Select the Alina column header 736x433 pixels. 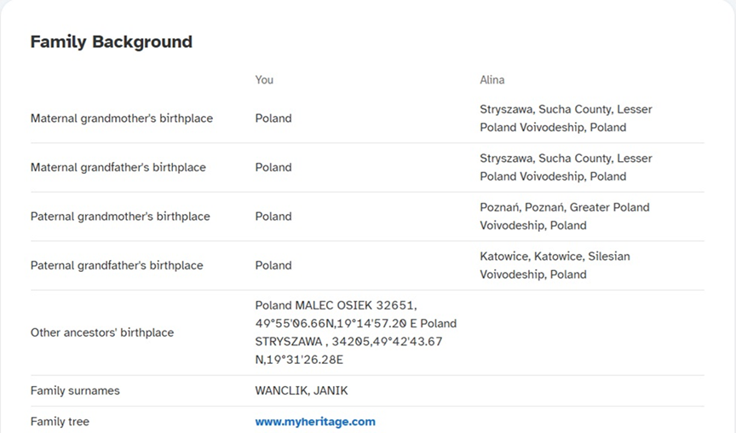(492, 80)
